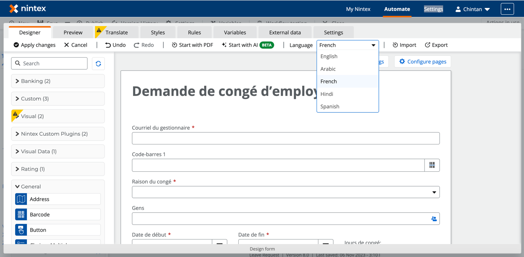Select the Barcode control icon
This screenshot has width=524, height=257.
coord(21,215)
